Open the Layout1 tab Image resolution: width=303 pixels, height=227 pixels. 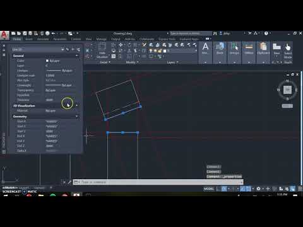[24, 188]
